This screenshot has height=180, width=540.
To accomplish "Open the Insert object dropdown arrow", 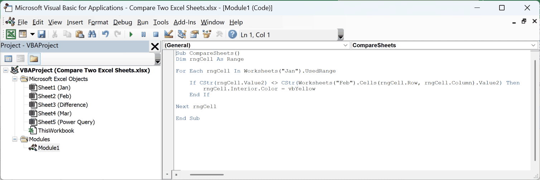I will click(x=32, y=34).
